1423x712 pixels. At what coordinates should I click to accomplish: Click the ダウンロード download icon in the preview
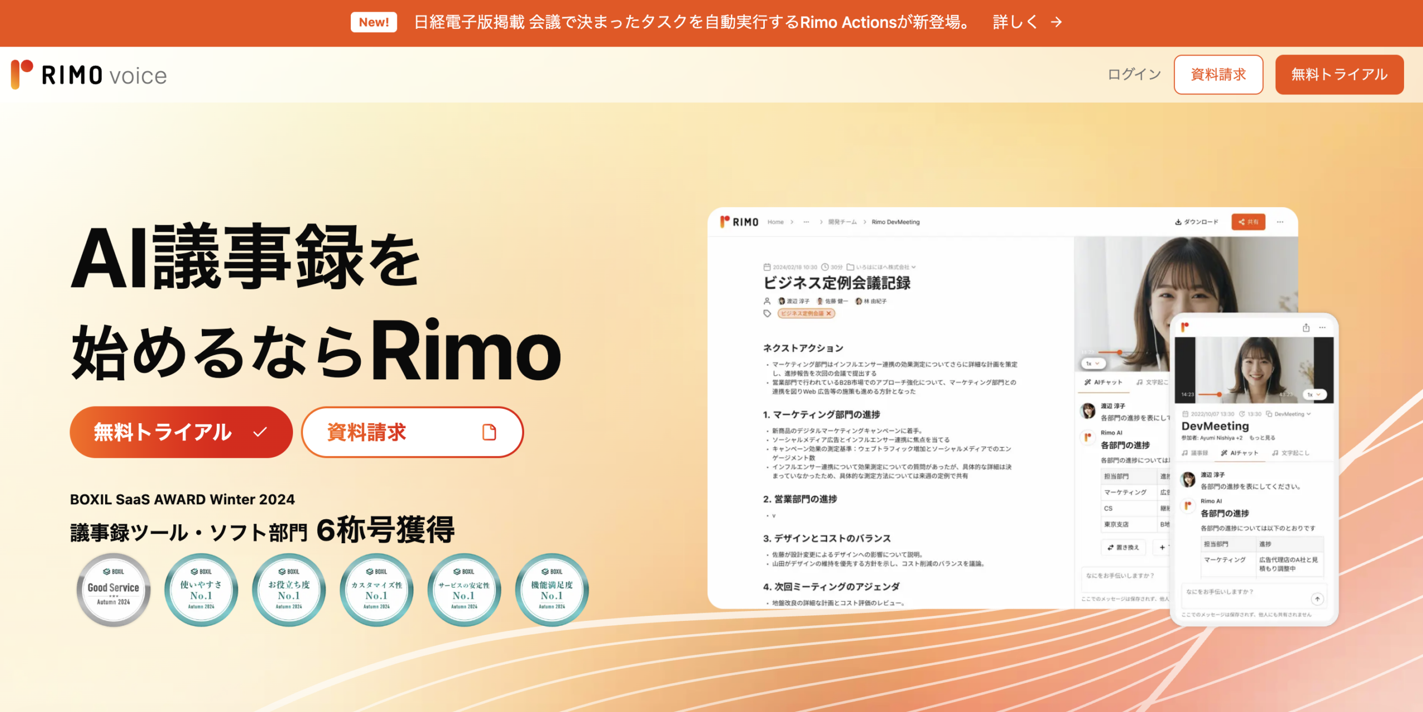pos(1178,222)
